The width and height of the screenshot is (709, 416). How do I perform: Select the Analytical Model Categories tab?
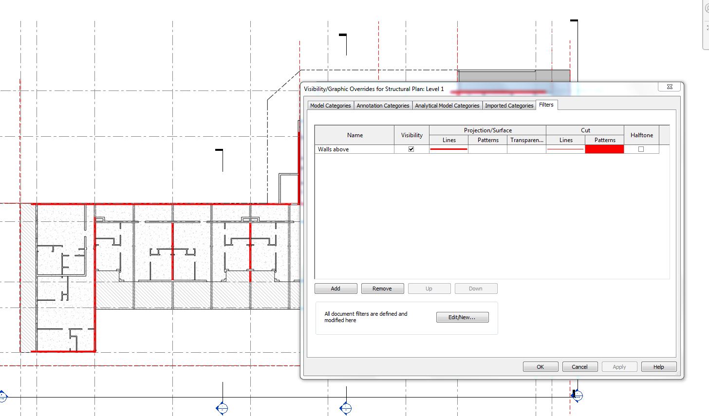(x=447, y=106)
